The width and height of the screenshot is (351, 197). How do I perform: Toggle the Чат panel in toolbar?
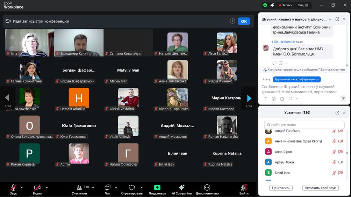[x=107, y=188]
